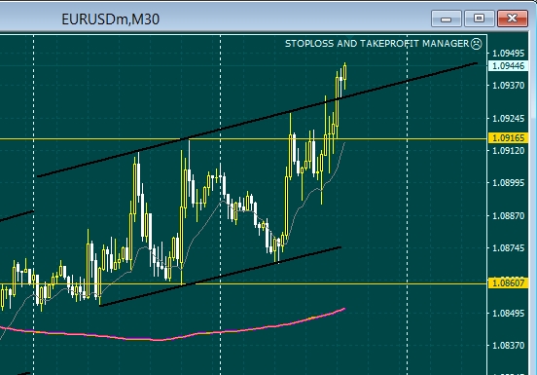Click the current price label 1.09446

point(508,65)
